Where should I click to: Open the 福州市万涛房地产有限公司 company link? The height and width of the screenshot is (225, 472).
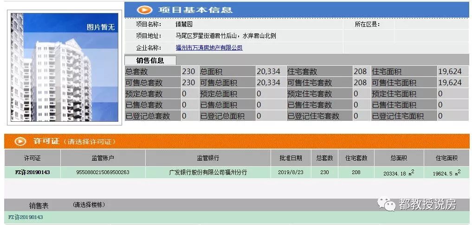click(209, 48)
